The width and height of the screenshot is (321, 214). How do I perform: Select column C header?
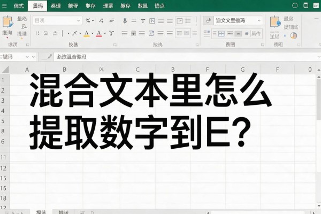137,70
